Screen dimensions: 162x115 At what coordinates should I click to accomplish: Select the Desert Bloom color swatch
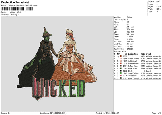click(121, 59)
